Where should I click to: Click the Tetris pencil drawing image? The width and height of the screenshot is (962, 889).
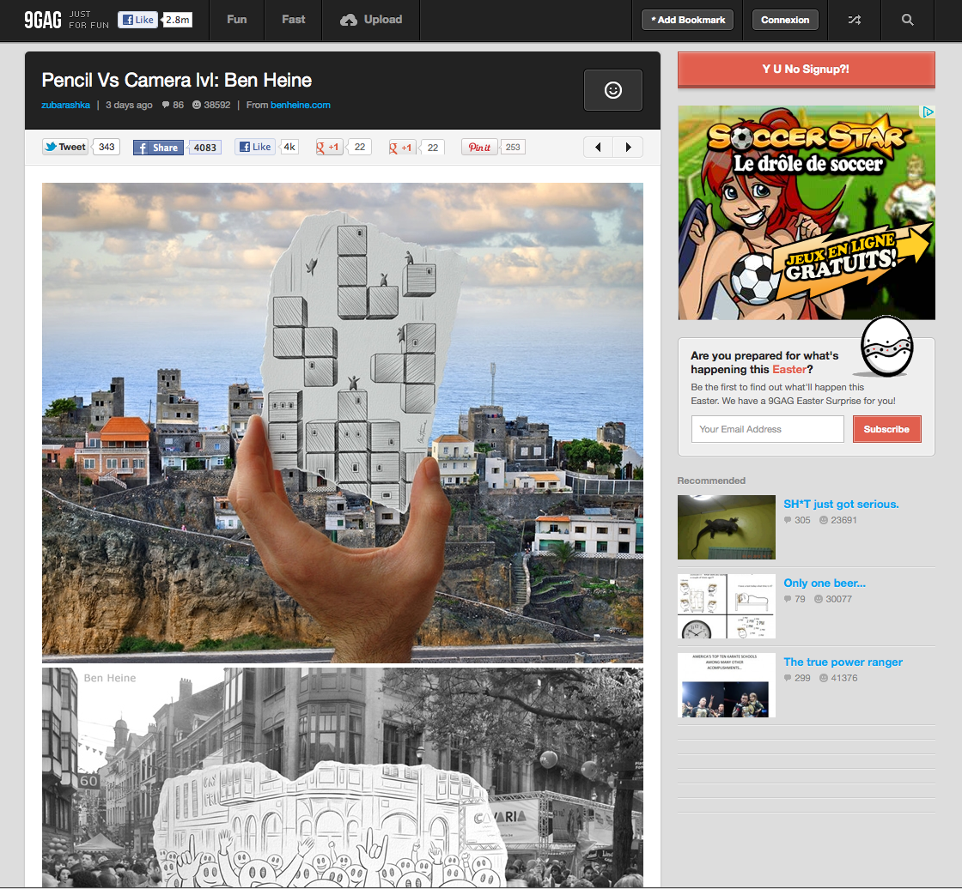(x=343, y=422)
